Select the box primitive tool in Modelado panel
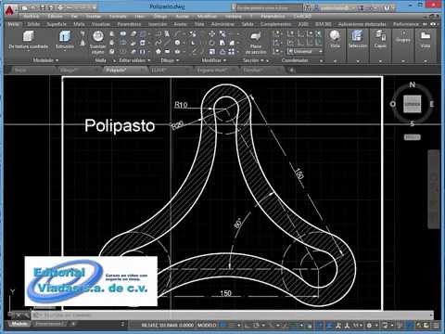Image resolution: width=445 pixels, height=334 pixels. (x=28, y=36)
